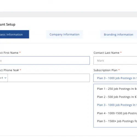
Task: Collapse the Subscription Plan dropdown field
Action: [115, 78]
